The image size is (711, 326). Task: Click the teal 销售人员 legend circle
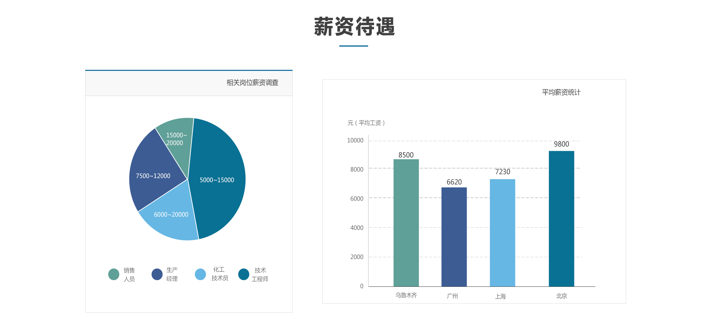(x=114, y=274)
